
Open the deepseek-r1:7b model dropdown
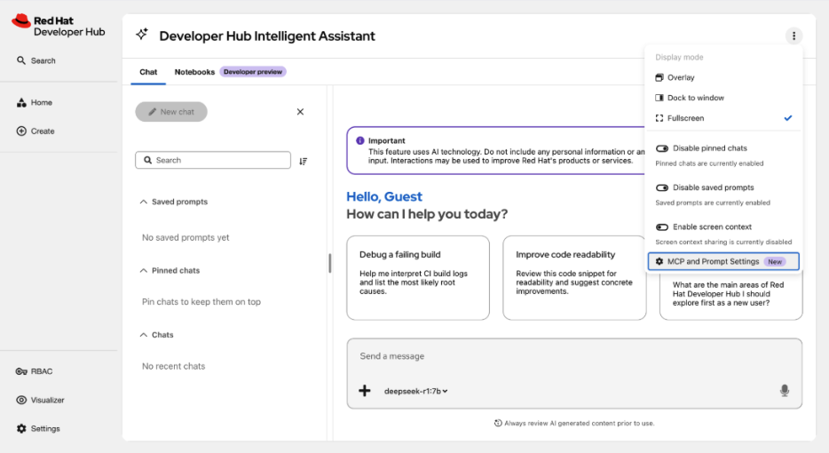(x=416, y=391)
